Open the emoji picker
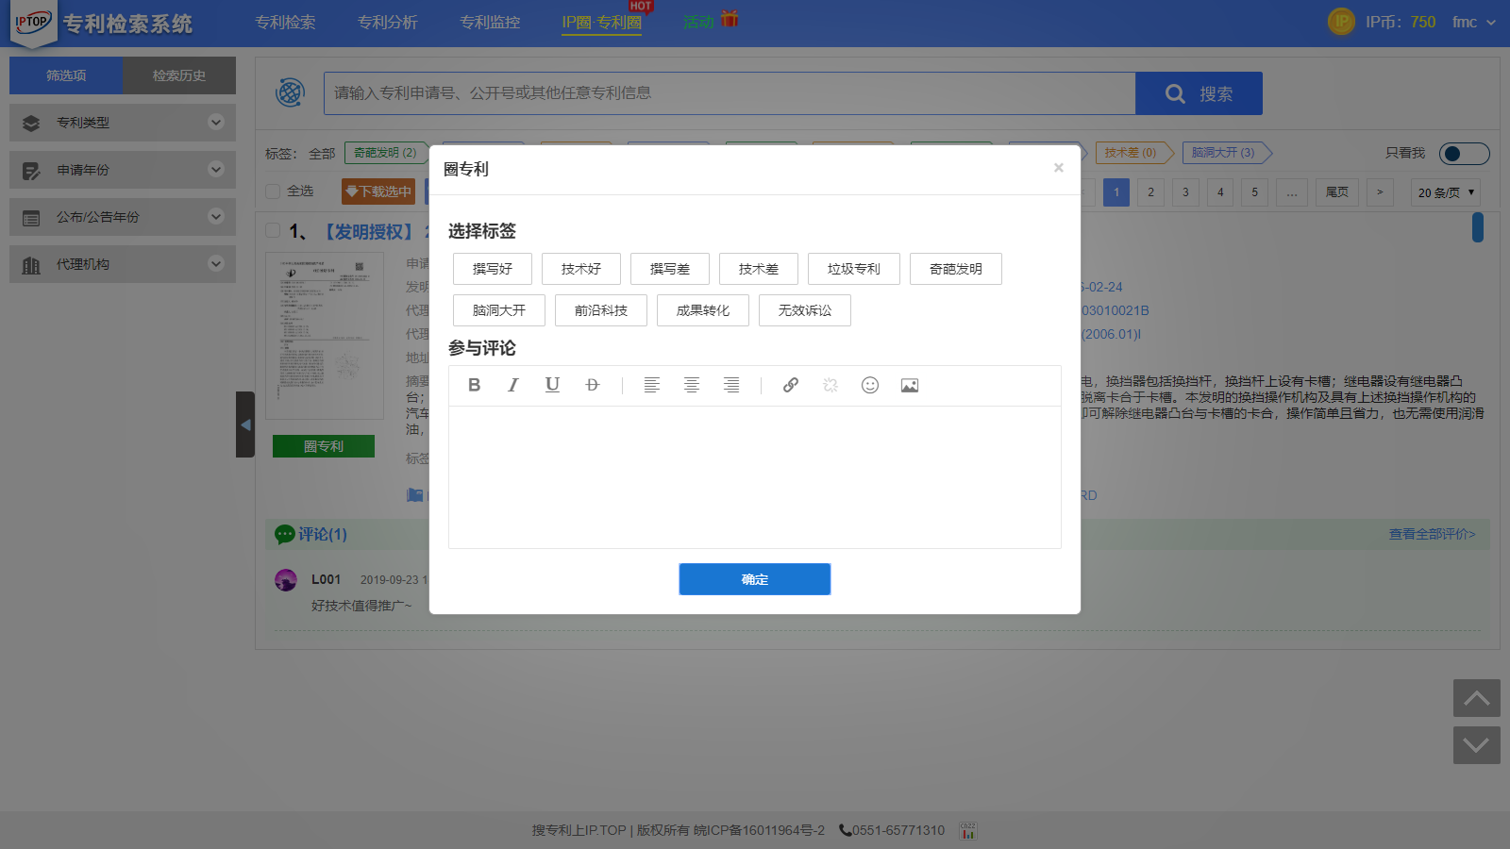This screenshot has height=849, width=1510. (x=870, y=385)
